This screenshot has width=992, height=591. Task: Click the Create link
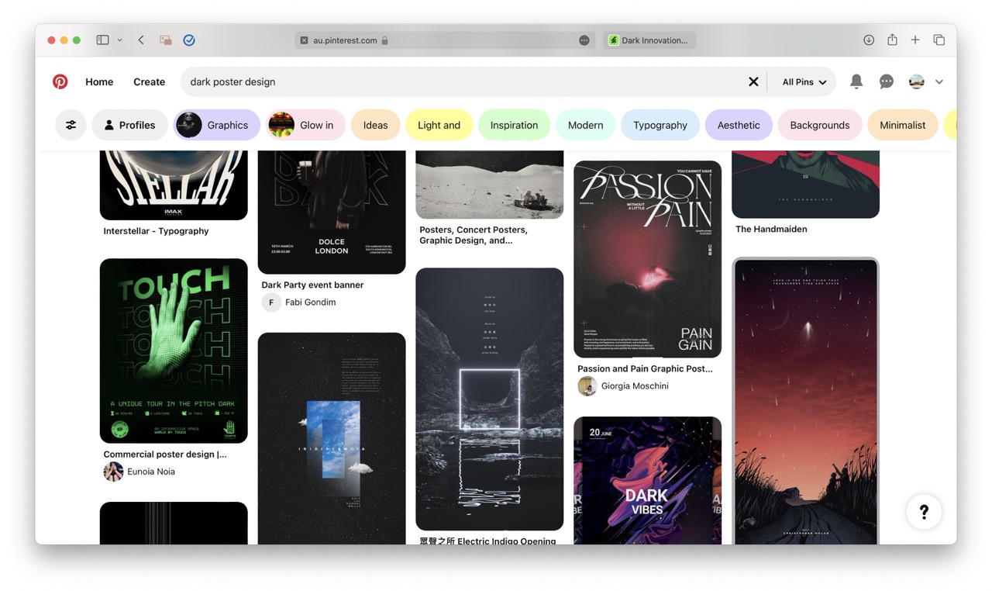coord(149,81)
